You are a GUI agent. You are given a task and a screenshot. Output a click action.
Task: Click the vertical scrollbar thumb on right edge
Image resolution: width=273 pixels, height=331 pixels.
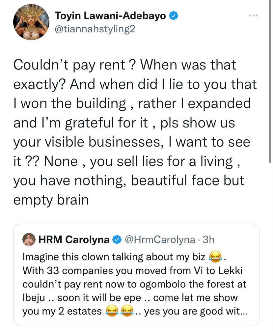[x=270, y=81]
